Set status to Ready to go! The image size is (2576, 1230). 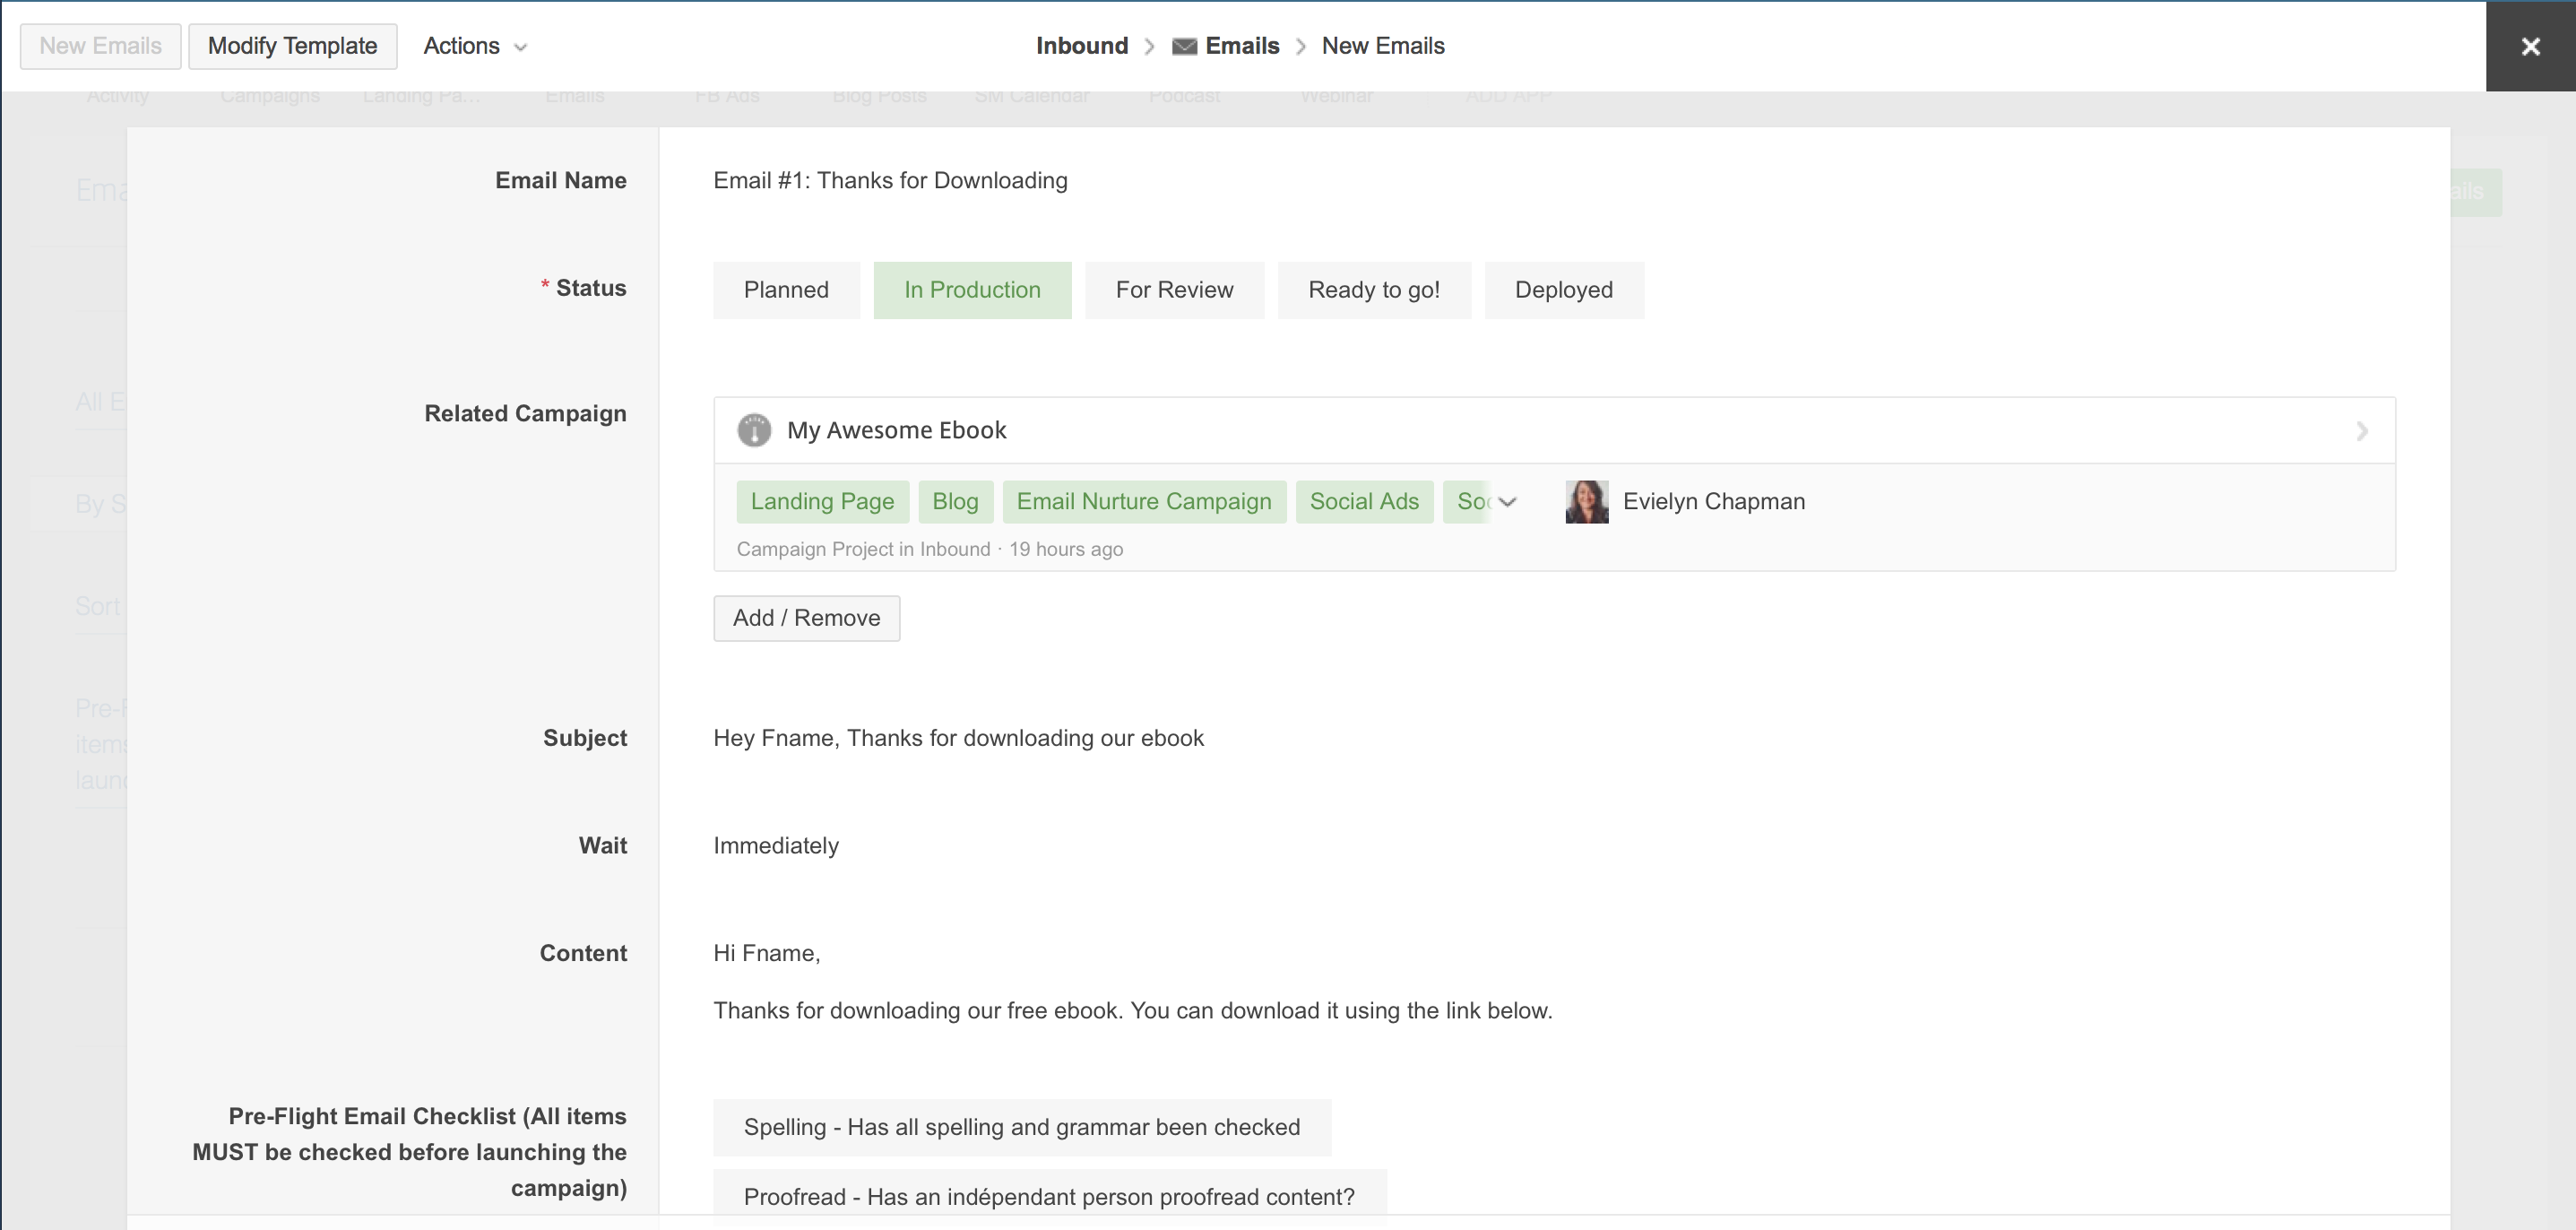click(1373, 290)
